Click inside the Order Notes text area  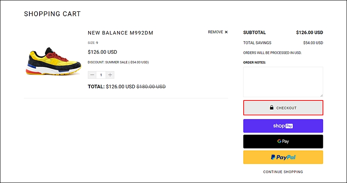(283, 82)
